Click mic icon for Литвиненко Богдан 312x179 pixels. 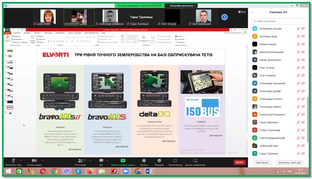[298, 29]
